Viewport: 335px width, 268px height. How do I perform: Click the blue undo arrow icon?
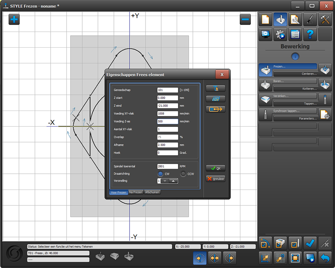(325, 257)
